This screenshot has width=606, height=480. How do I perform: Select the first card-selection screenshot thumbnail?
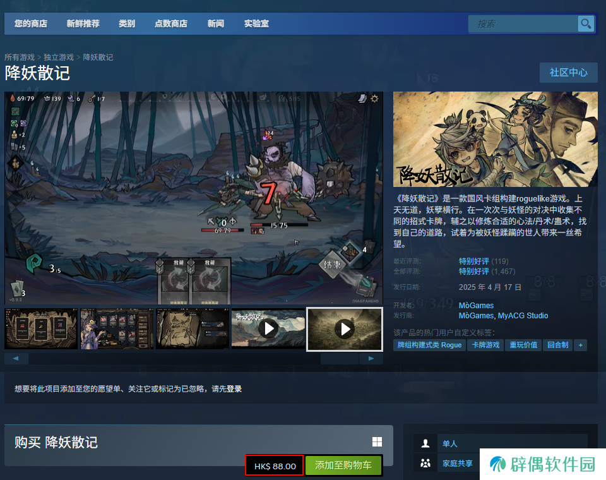pyautogui.click(x=41, y=329)
